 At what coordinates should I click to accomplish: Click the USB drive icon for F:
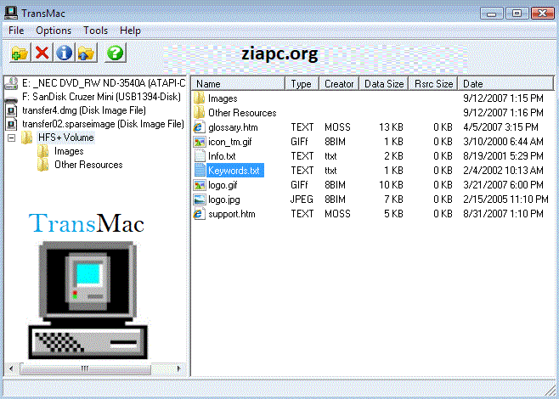point(12,98)
